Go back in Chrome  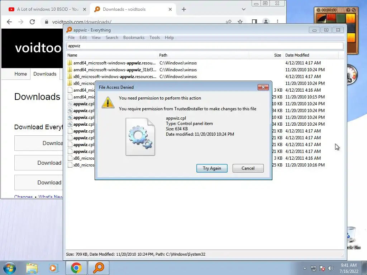[x=9, y=22]
